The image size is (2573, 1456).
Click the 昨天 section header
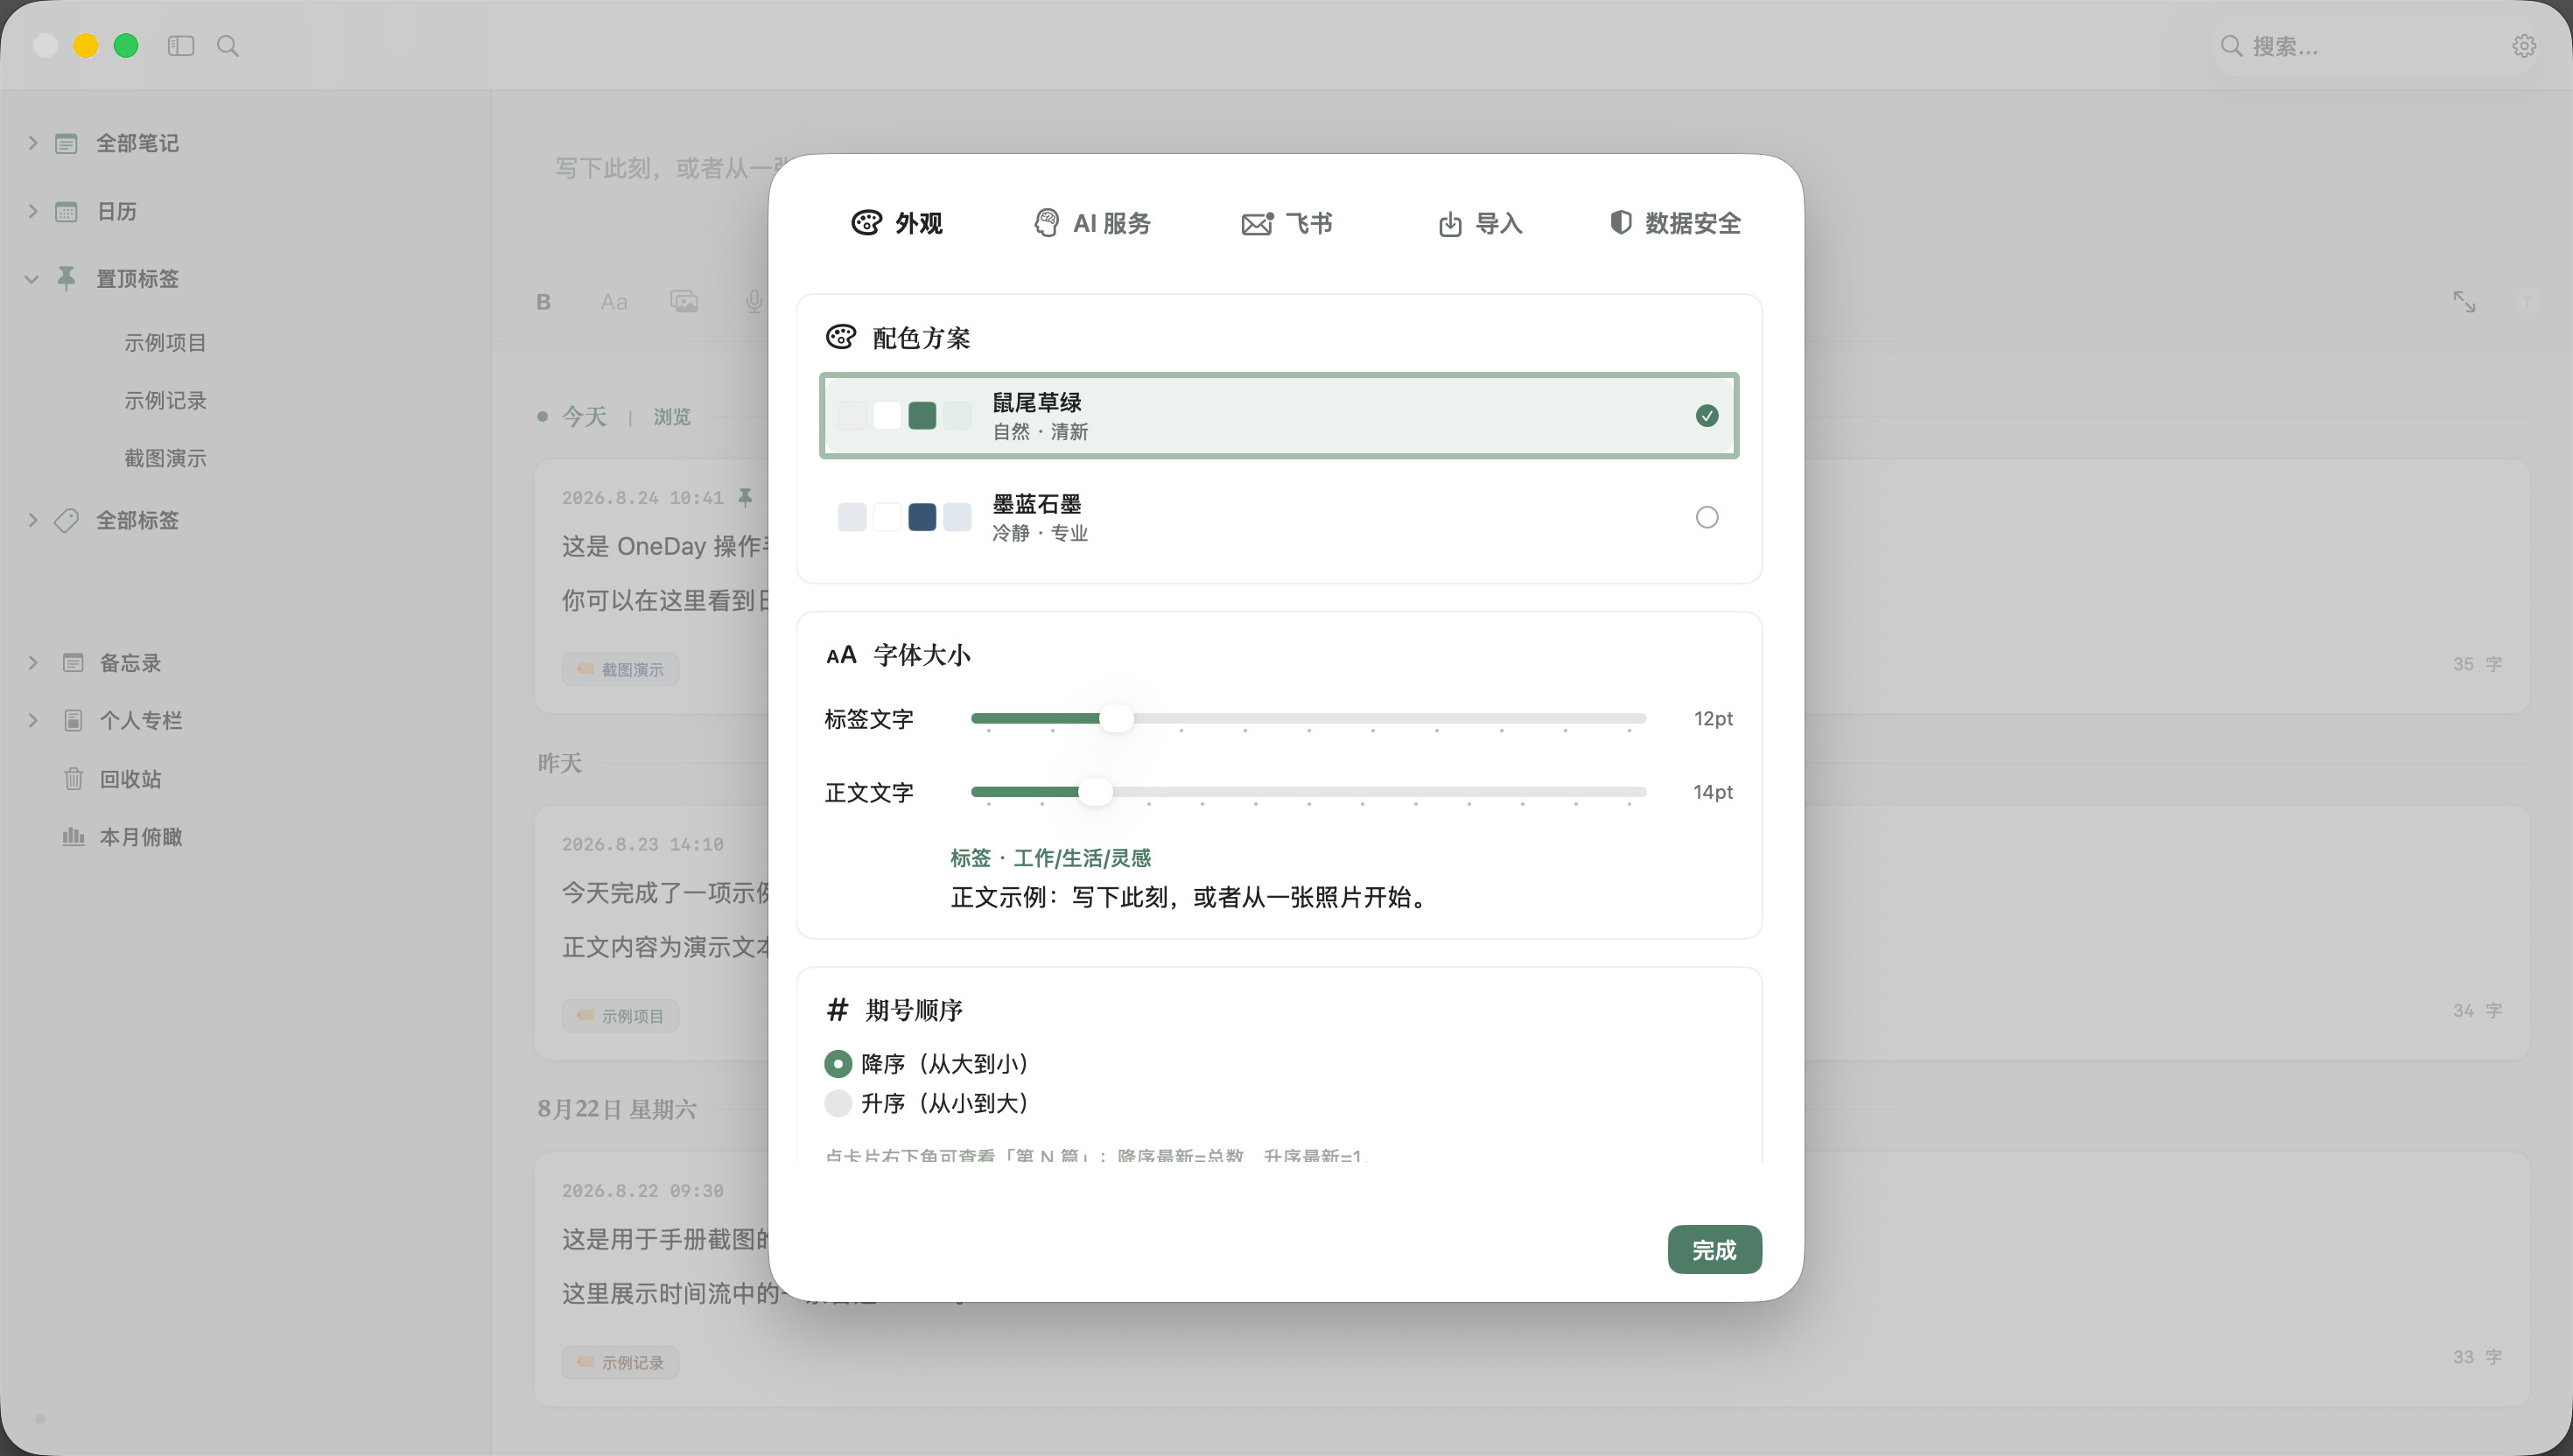pos(560,763)
